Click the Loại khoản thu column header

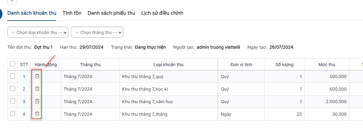pos(168,65)
